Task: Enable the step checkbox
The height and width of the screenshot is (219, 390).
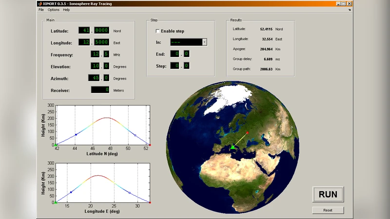Action: tap(157, 31)
